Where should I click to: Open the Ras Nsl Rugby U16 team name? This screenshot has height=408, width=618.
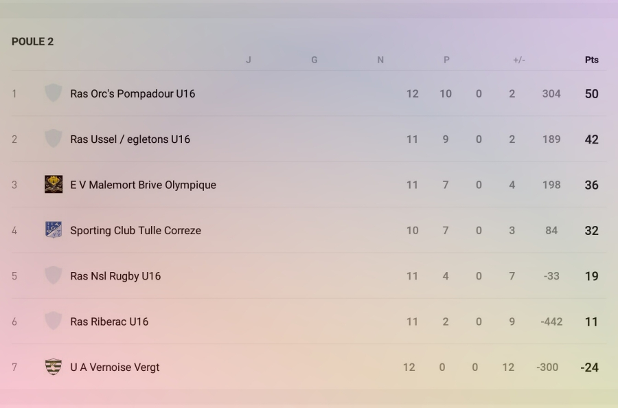(115, 276)
